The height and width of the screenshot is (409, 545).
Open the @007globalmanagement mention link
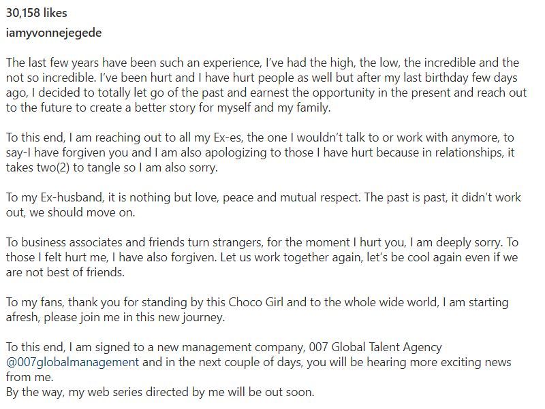[72, 362]
